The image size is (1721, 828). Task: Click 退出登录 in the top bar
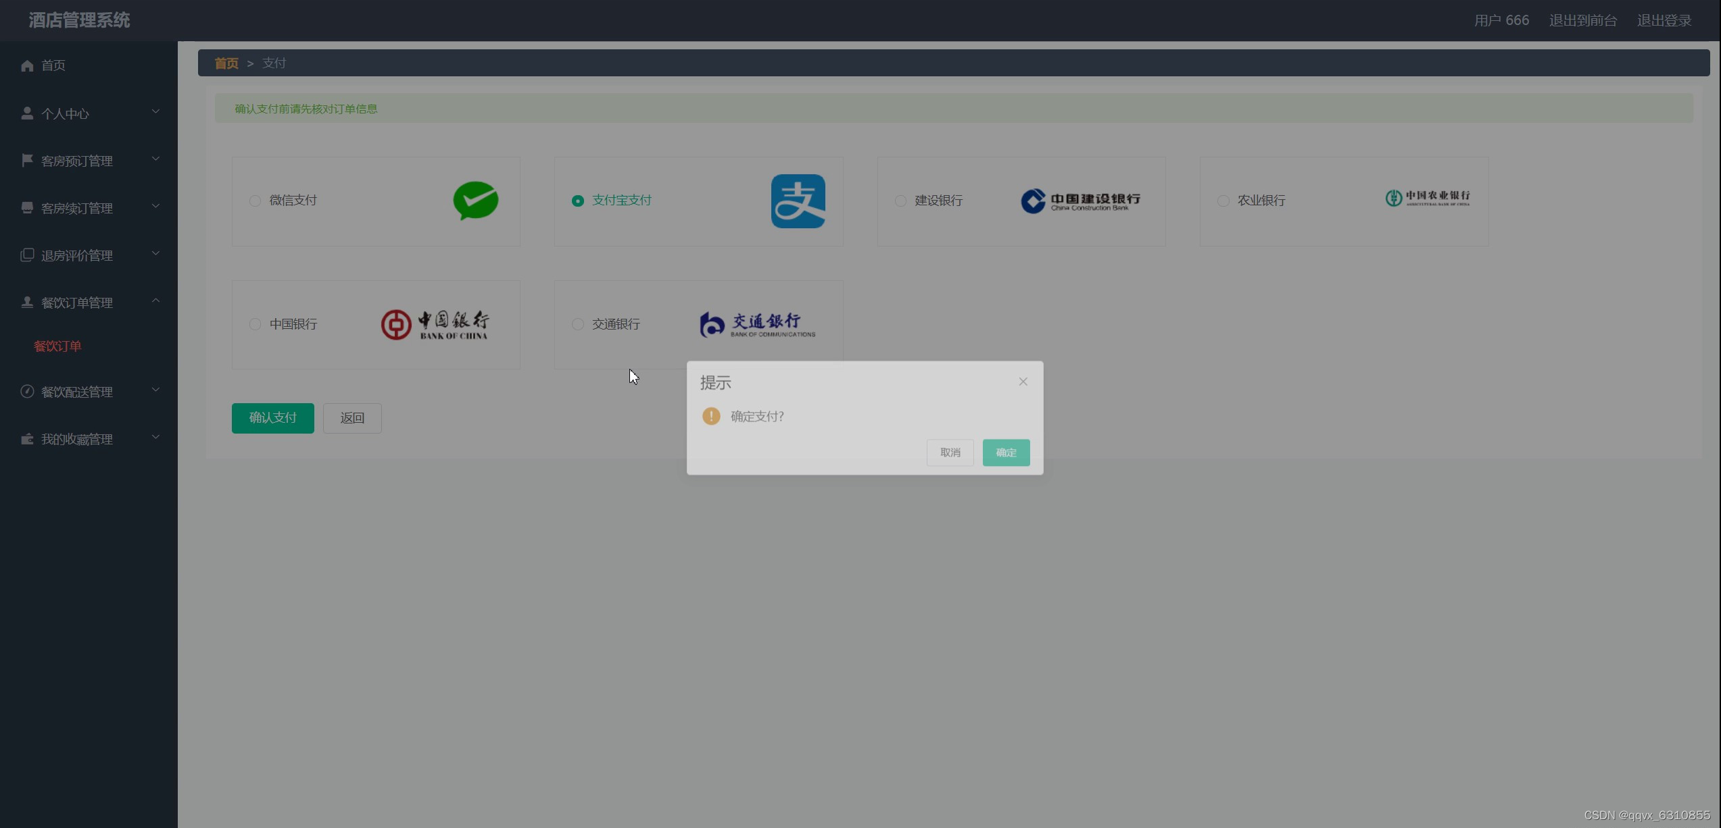[1664, 20]
